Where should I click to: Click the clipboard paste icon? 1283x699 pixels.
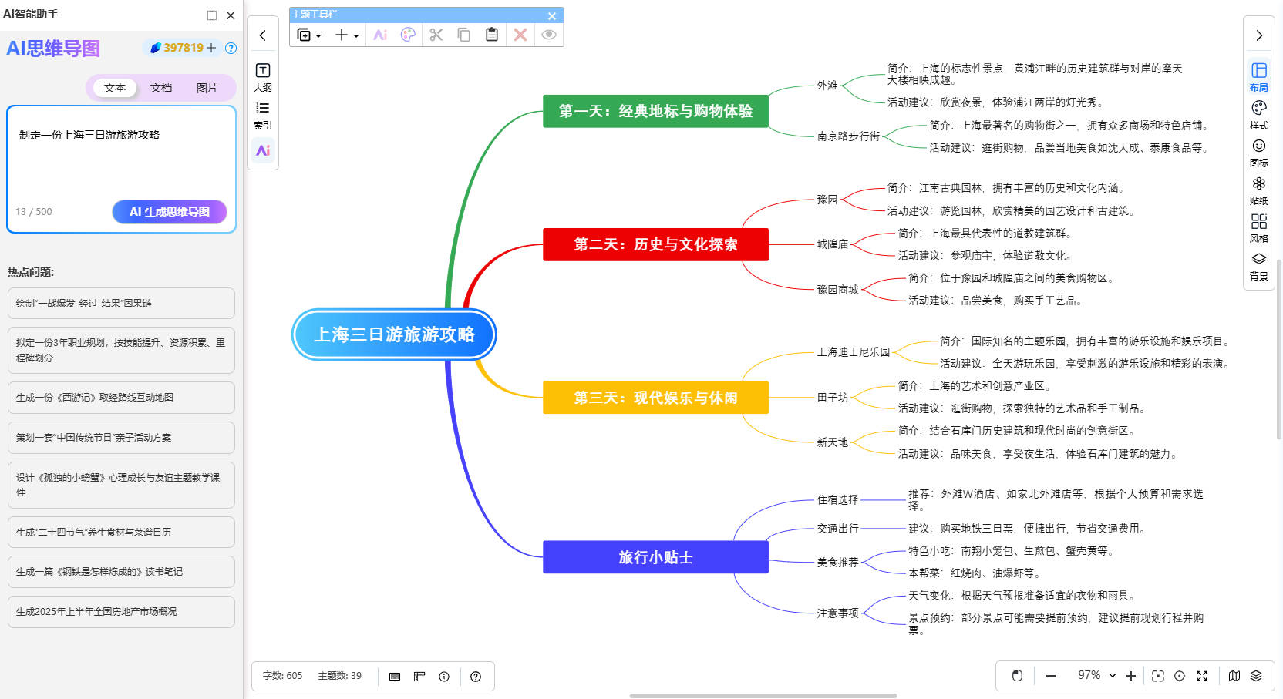point(492,35)
